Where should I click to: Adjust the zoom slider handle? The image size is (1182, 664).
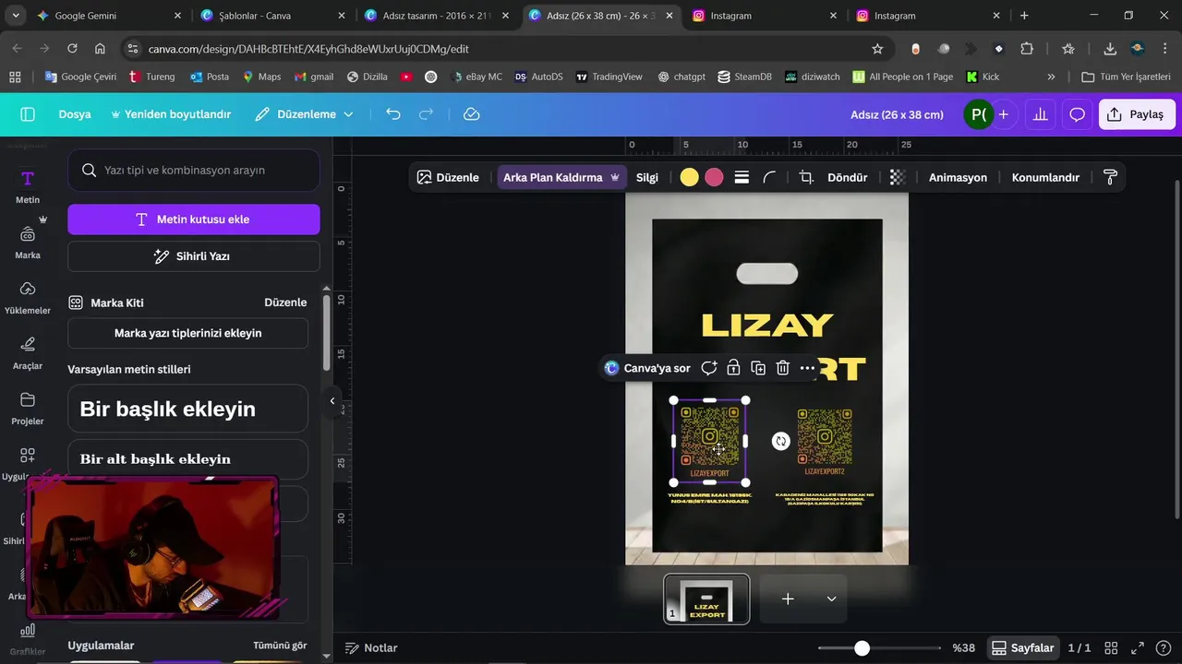(x=862, y=648)
